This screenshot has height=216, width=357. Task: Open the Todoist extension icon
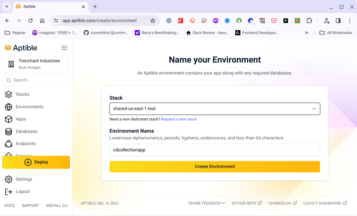coord(180,21)
